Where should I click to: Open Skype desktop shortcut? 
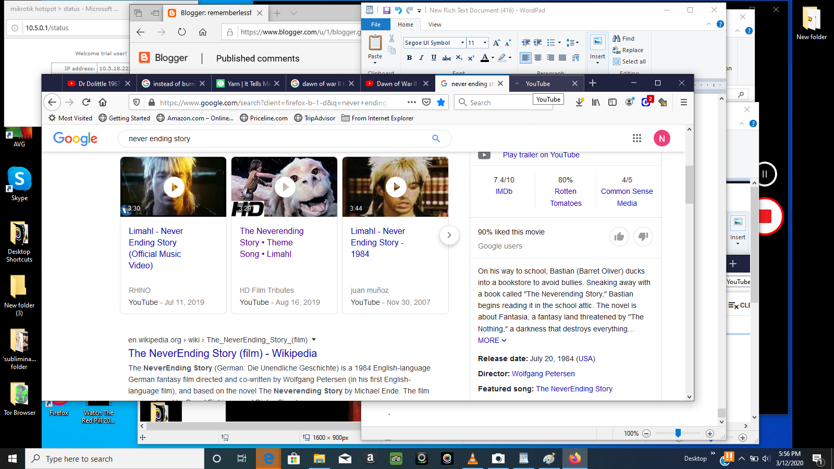pos(19,183)
